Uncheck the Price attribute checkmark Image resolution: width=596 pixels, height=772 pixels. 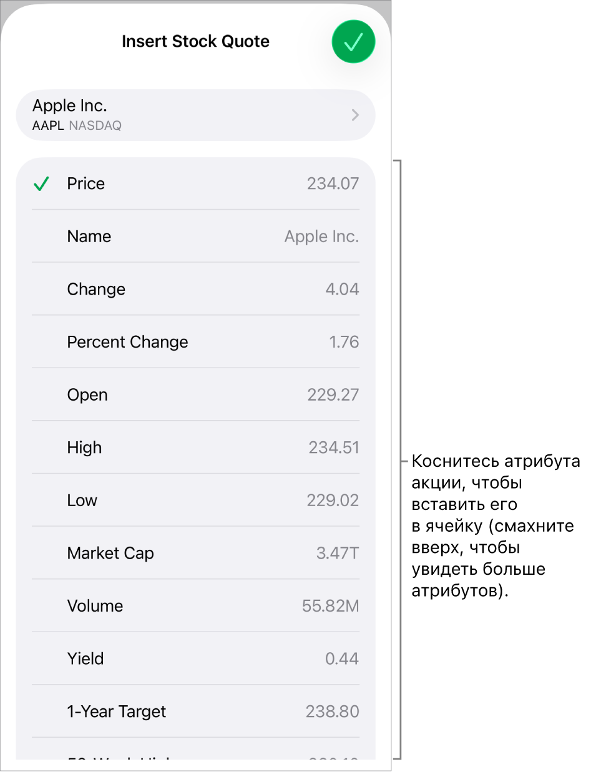click(41, 183)
